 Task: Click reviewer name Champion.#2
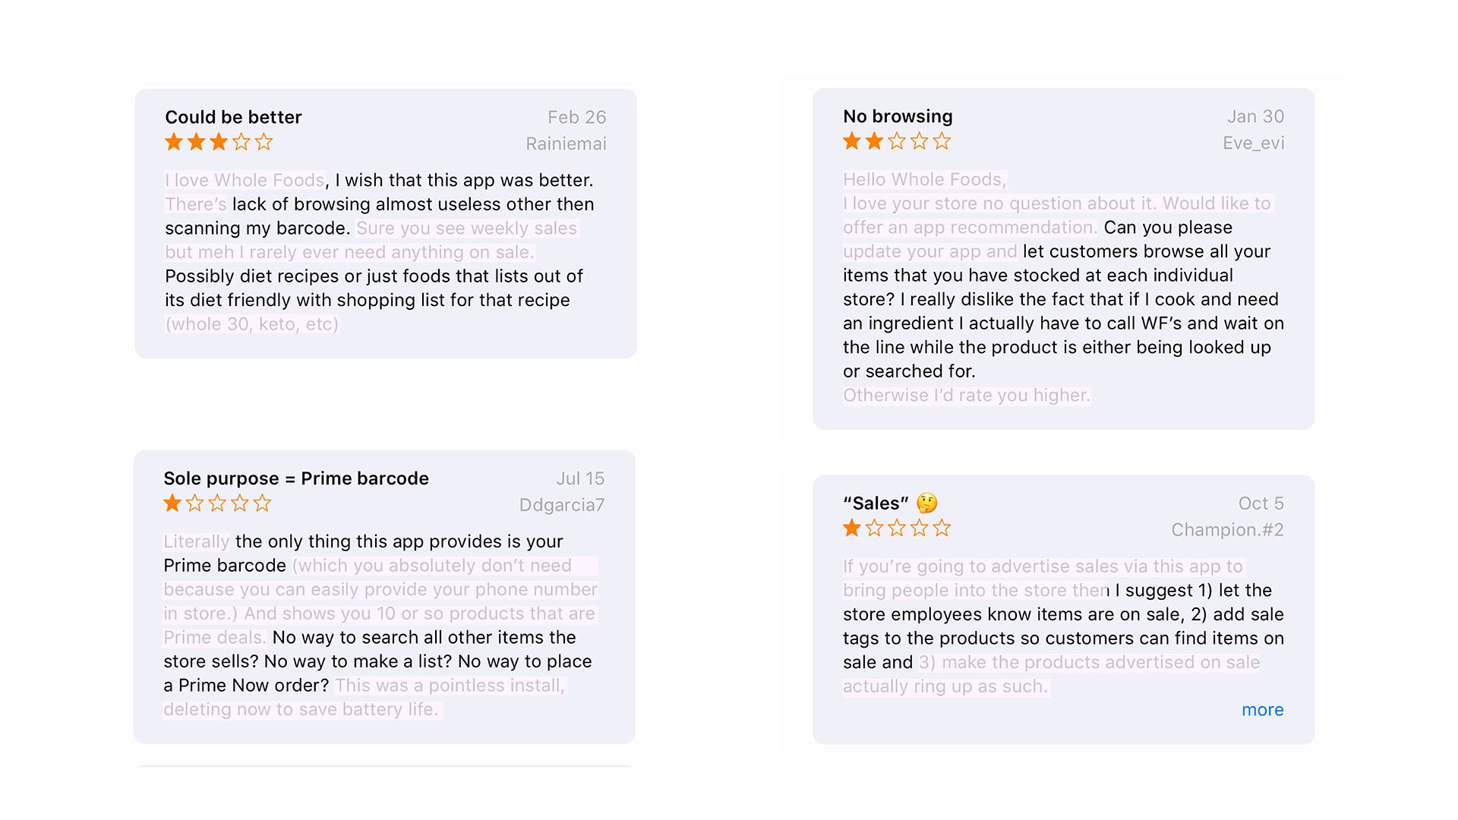(x=1227, y=530)
